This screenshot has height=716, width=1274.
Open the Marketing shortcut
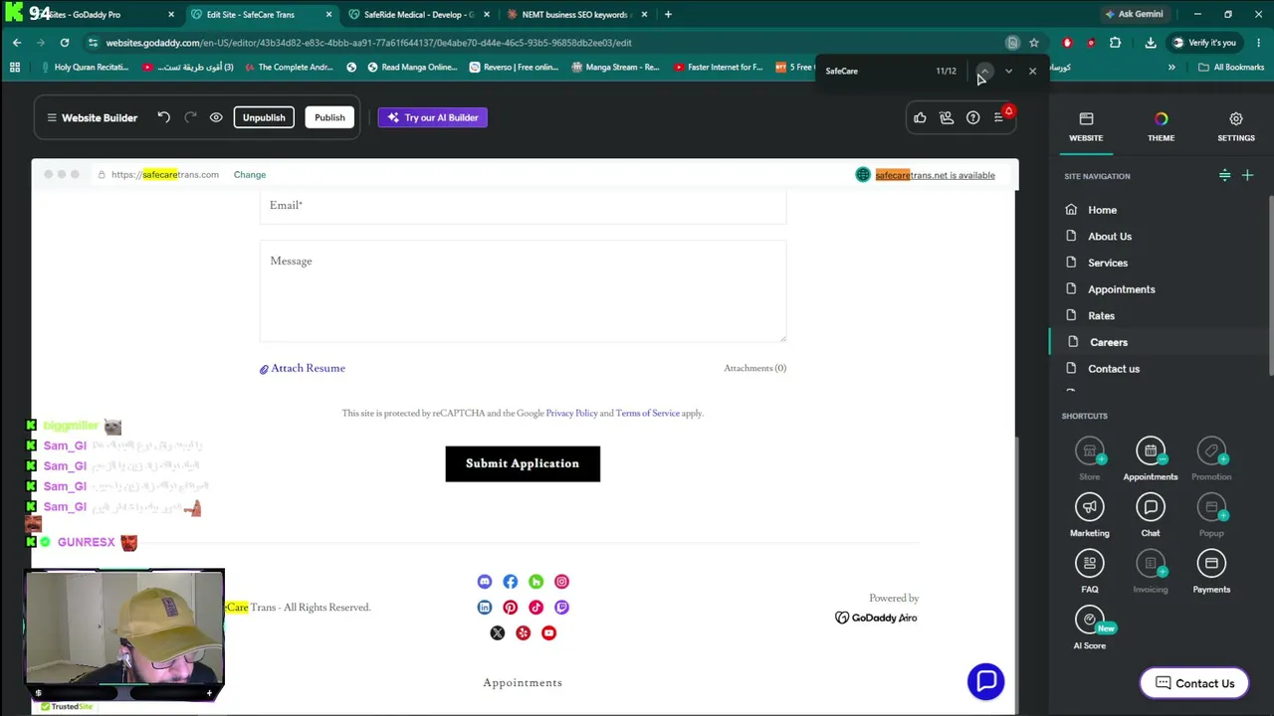point(1090,516)
